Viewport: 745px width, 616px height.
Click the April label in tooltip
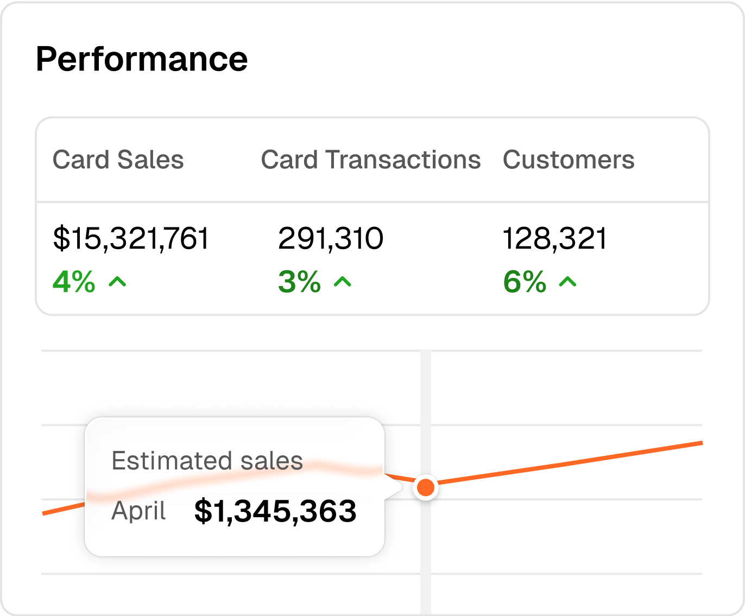click(138, 511)
